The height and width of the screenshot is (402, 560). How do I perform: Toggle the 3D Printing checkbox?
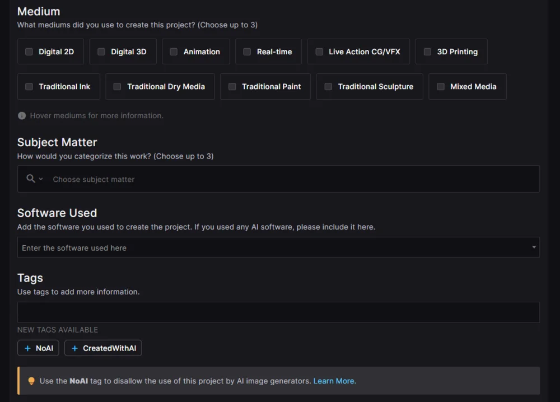pyautogui.click(x=427, y=52)
